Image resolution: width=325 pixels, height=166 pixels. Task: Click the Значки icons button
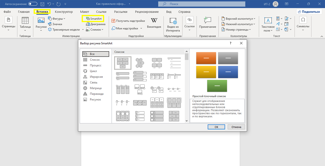(55, 24)
